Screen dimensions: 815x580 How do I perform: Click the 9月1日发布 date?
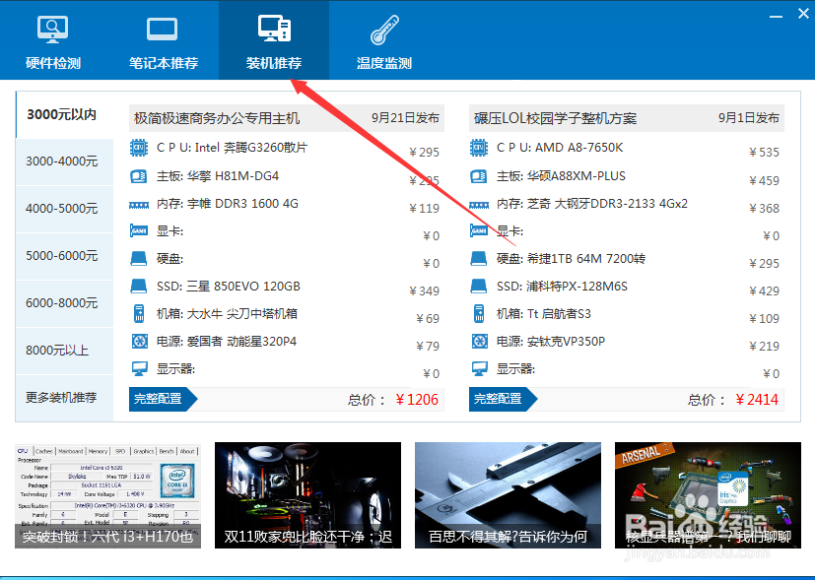(x=749, y=118)
